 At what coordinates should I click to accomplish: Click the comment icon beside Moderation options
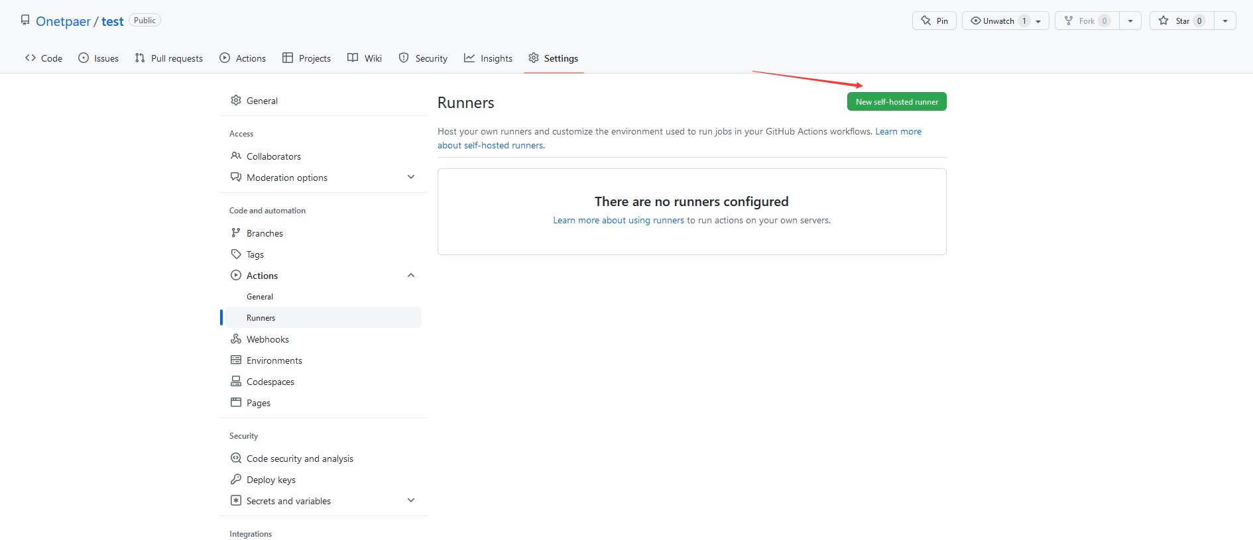coord(236,177)
